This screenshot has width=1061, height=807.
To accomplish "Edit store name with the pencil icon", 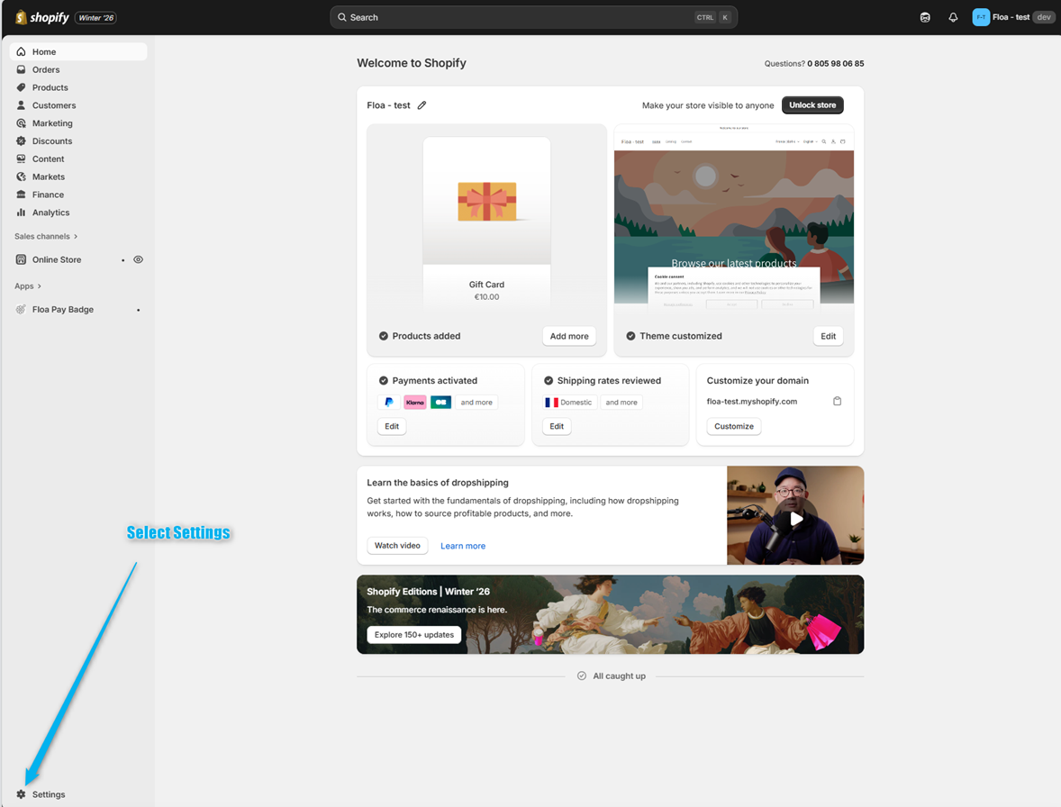I will pyautogui.click(x=422, y=105).
